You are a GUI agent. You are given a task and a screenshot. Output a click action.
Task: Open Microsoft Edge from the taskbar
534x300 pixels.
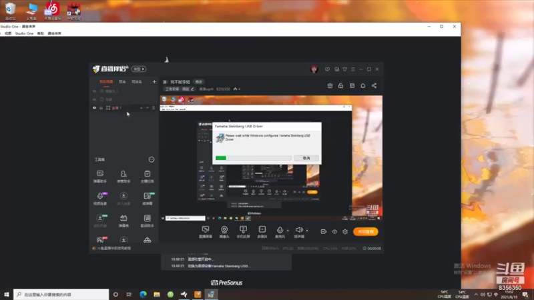point(143,294)
